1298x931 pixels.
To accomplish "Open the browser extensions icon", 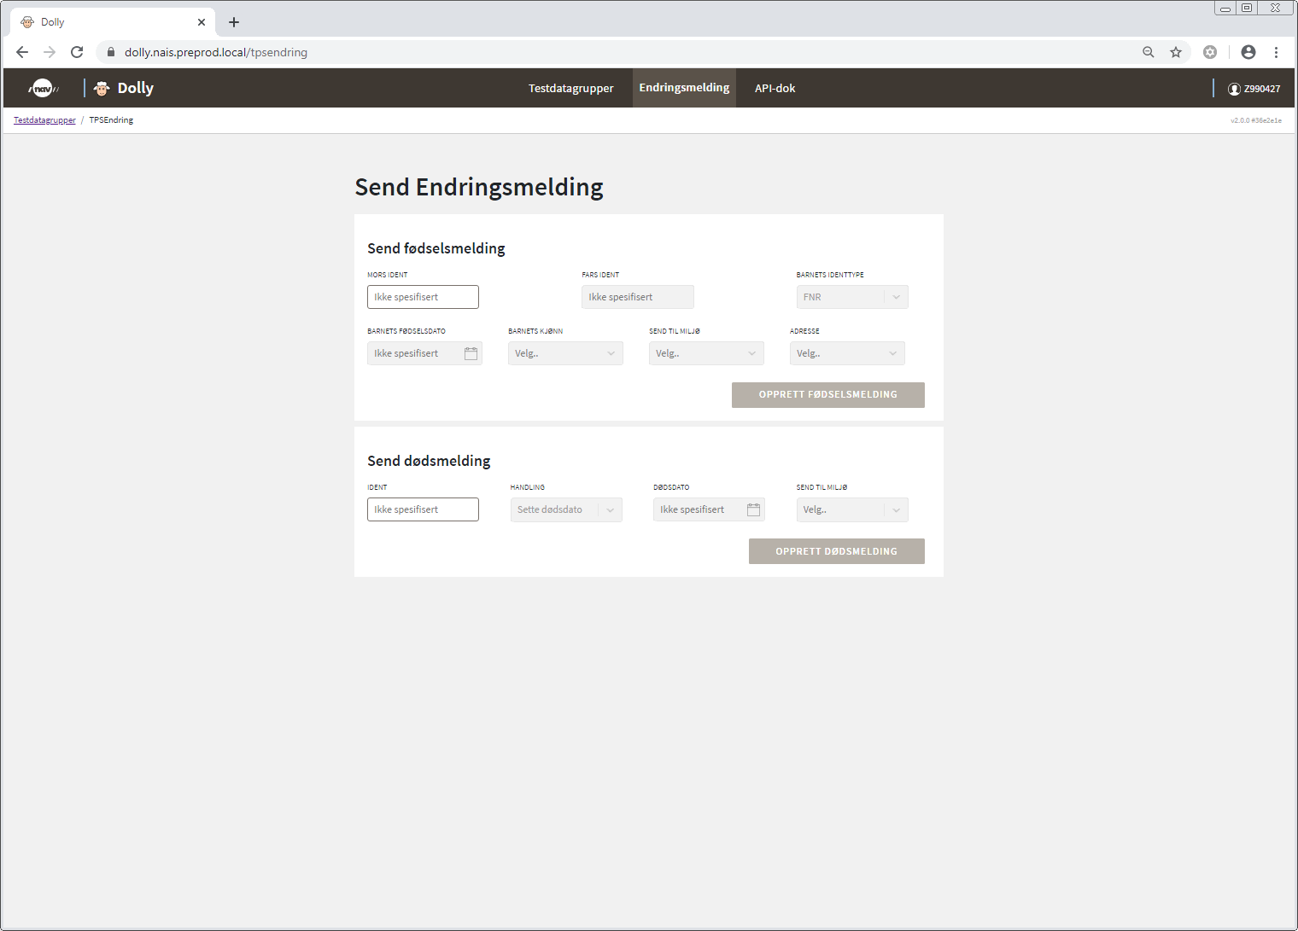I will [1210, 52].
